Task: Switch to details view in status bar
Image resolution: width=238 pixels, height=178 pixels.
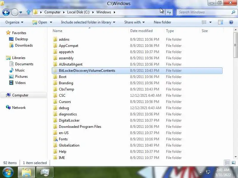Action: [x=227, y=163]
